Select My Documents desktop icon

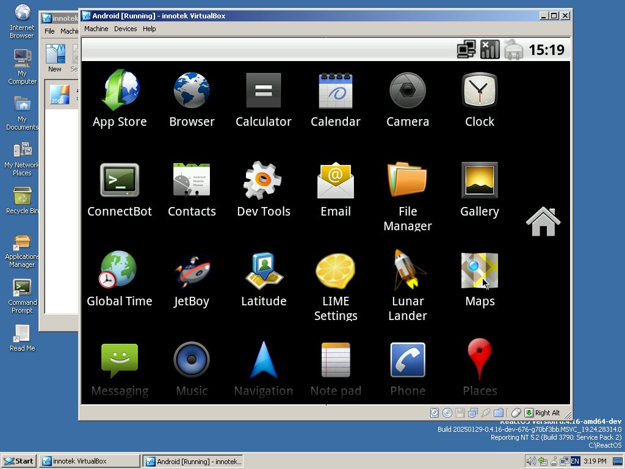[x=22, y=113]
